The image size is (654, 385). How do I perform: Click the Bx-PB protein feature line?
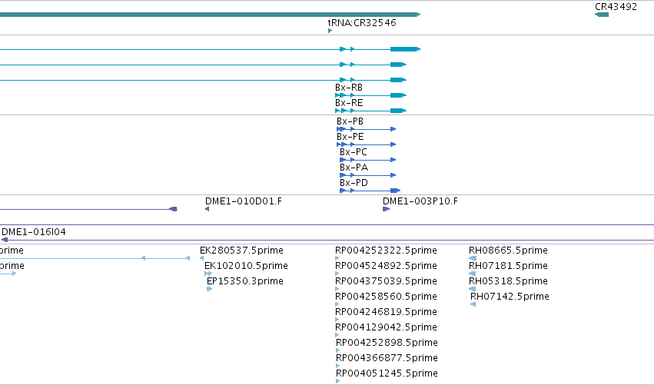tap(367, 129)
